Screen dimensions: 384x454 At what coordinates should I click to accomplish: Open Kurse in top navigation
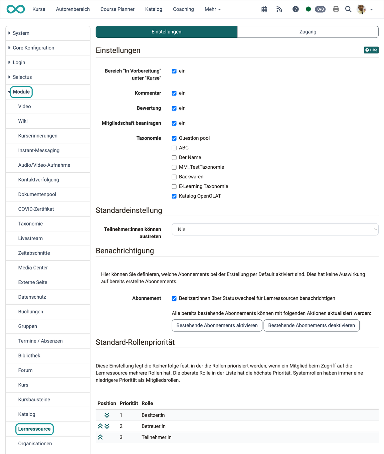click(39, 9)
